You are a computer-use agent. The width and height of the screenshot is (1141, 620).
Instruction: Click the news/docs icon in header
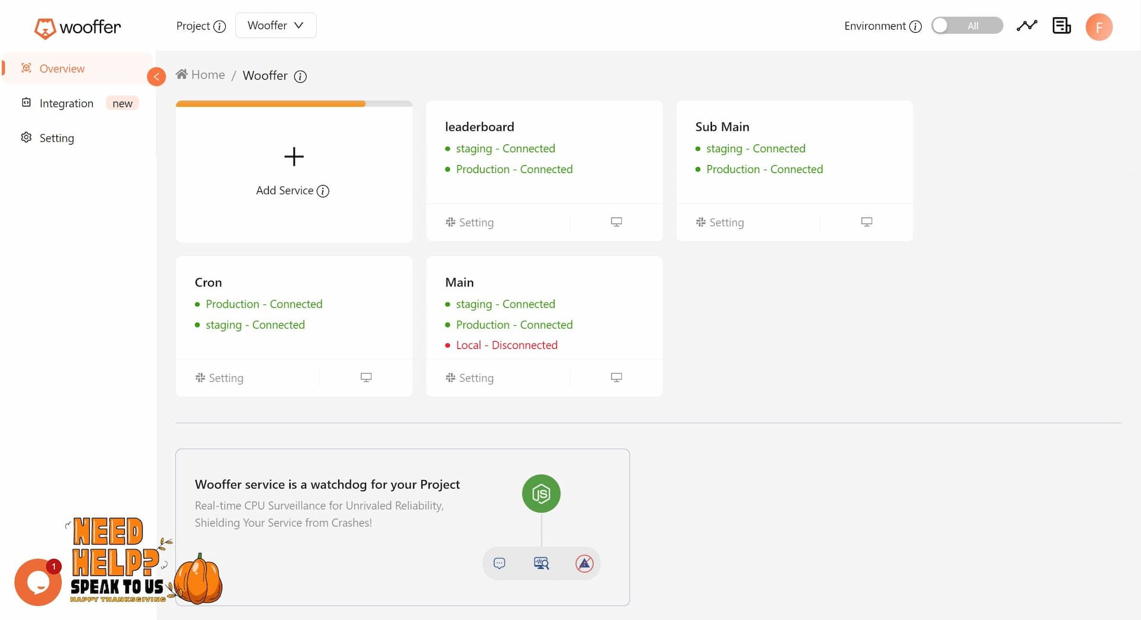[1061, 26]
